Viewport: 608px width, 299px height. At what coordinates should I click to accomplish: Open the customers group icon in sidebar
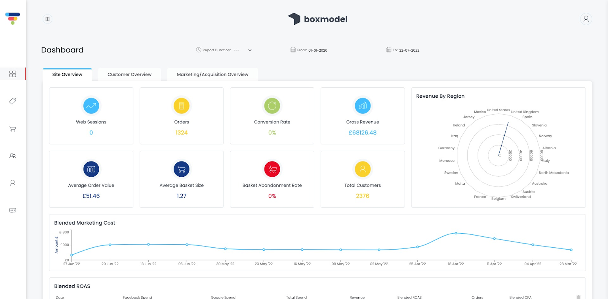click(x=13, y=156)
